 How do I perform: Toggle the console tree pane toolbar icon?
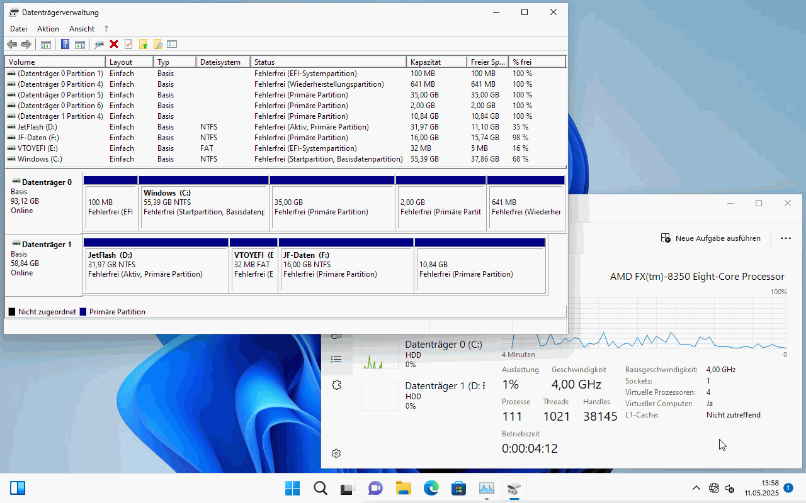[45, 44]
